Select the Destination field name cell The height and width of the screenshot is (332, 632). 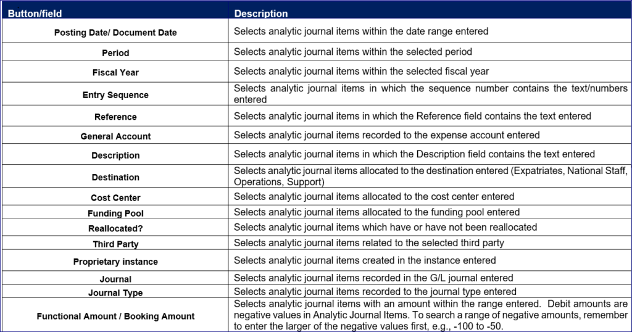click(x=115, y=177)
